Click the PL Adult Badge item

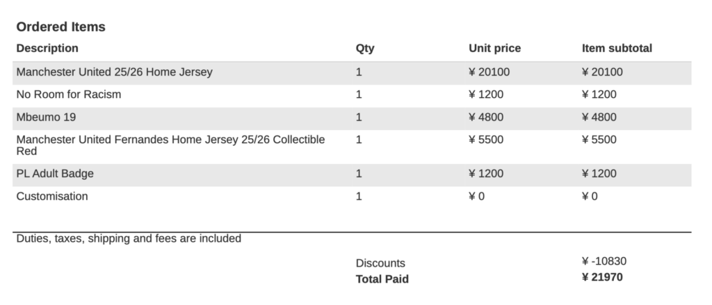point(55,174)
